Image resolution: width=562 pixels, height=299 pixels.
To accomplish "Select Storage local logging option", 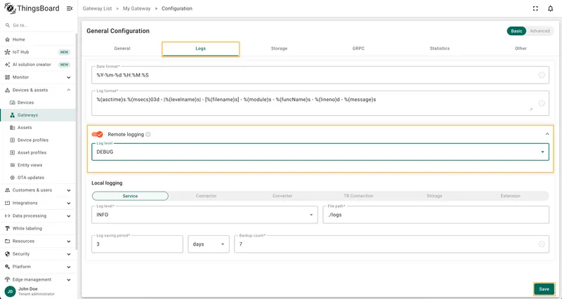I will point(434,196).
